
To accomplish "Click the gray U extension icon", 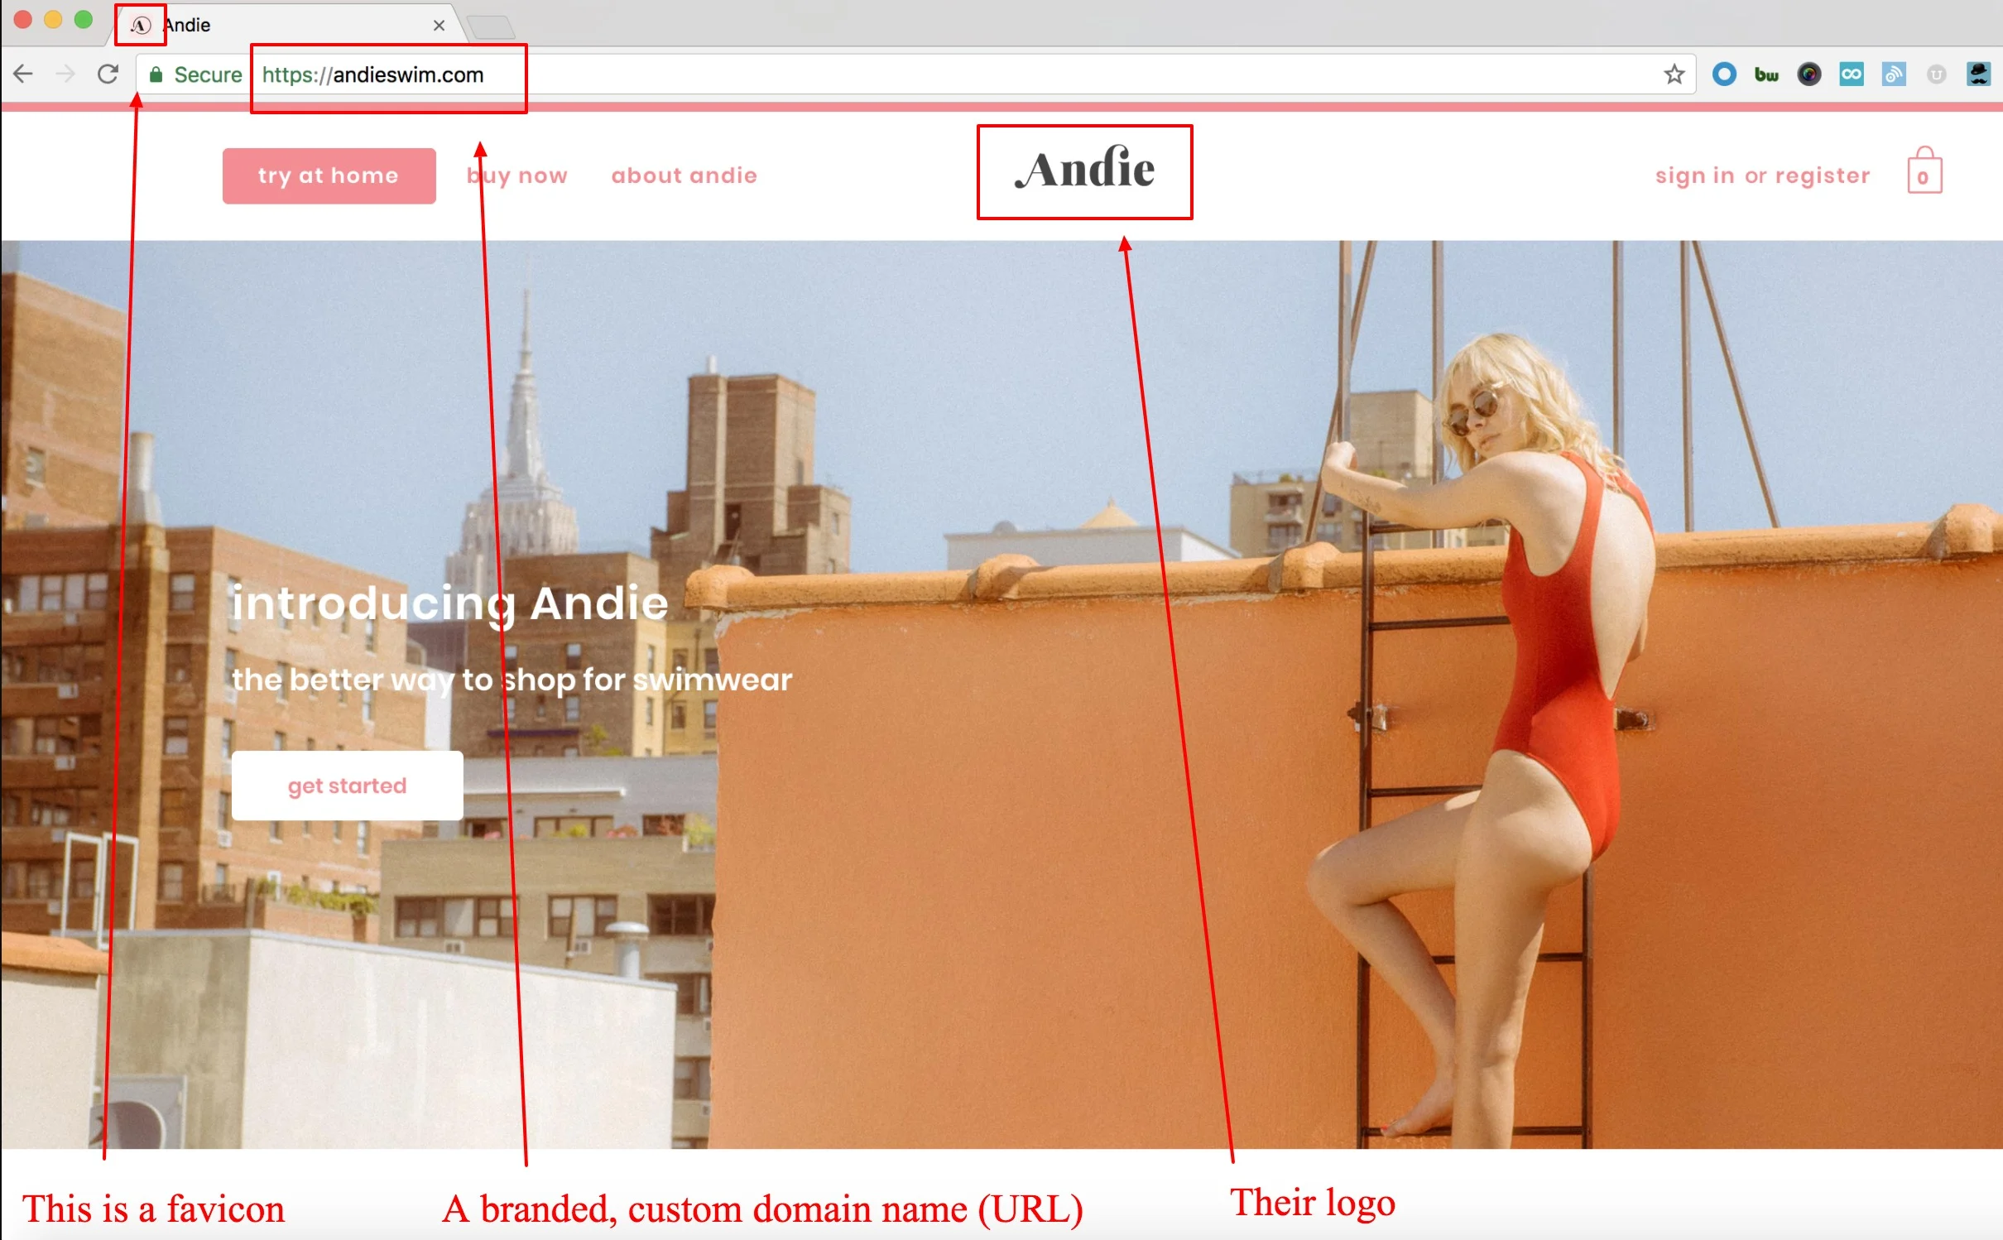I will click(x=1936, y=74).
